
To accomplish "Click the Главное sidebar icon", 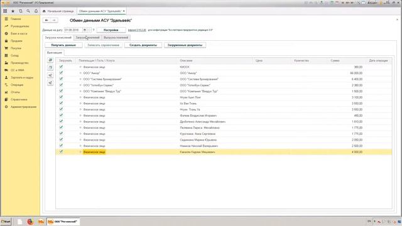I will tap(6, 19).
